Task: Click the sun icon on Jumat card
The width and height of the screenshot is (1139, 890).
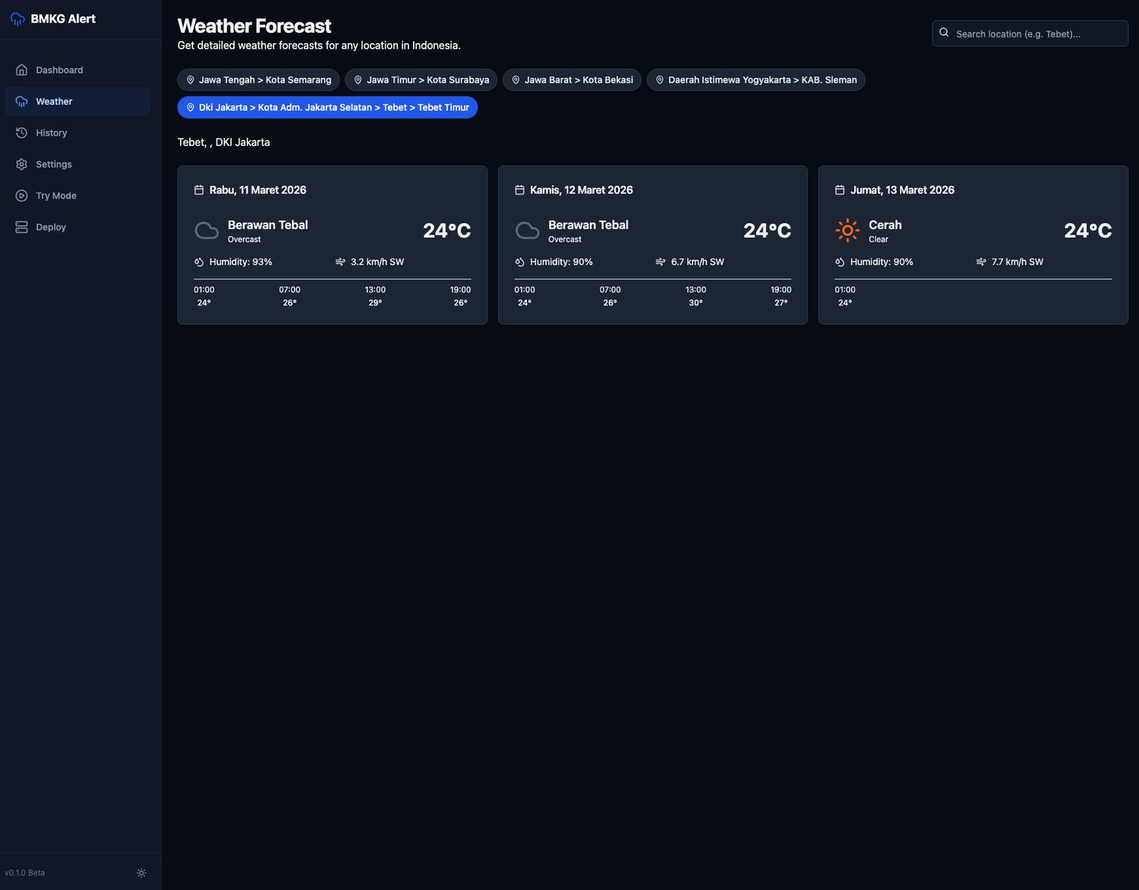Action: coord(847,230)
